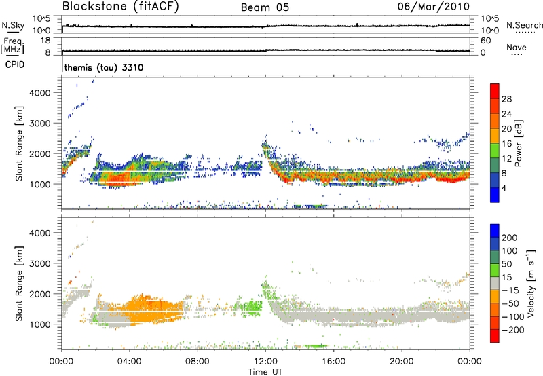Image resolution: width=543 pixels, height=376 pixels.
Task: Click the '28' tick on the Power colorbar
Action: coord(506,99)
